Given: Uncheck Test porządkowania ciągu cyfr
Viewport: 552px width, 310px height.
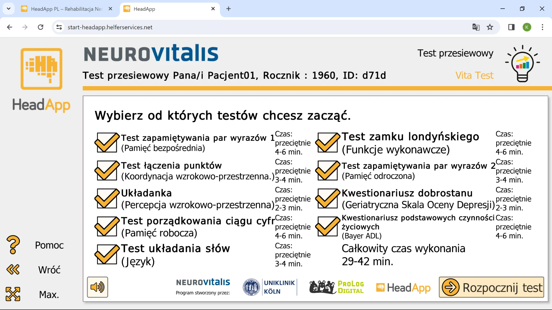Looking at the screenshot, I should (107, 227).
